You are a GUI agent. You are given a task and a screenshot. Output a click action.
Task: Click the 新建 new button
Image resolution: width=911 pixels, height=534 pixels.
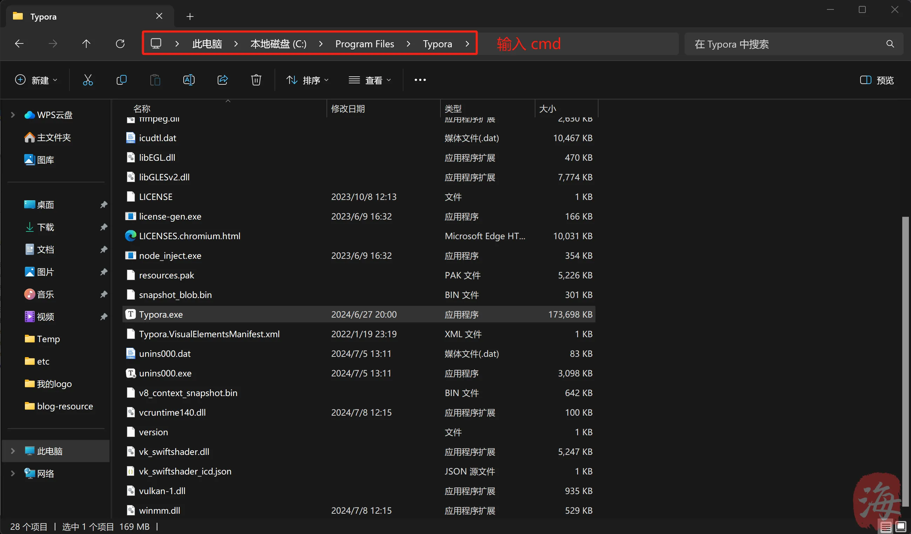tap(36, 80)
